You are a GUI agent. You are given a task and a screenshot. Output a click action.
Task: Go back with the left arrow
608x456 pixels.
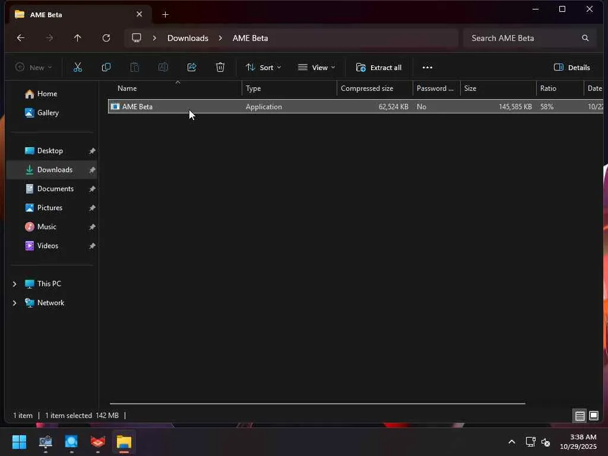point(21,38)
